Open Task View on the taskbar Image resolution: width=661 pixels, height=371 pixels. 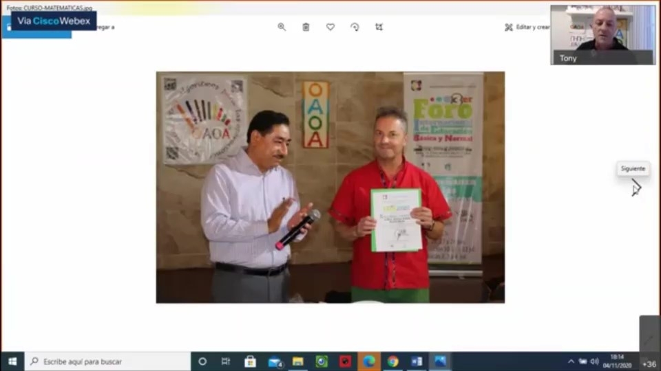pos(226,361)
